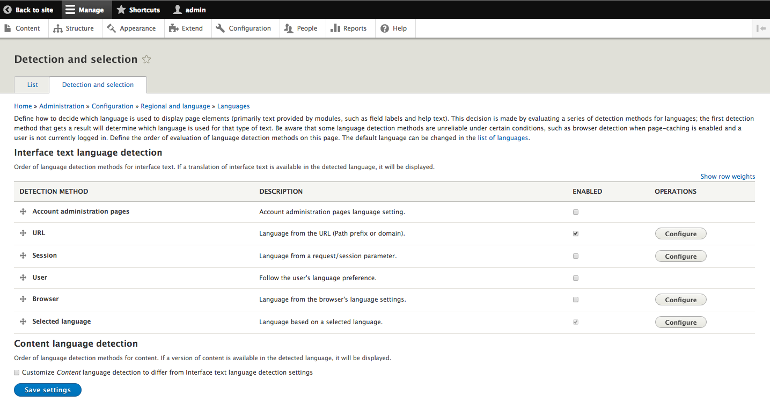The image size is (770, 402).
Task: Switch to the List tab
Action: pos(32,85)
